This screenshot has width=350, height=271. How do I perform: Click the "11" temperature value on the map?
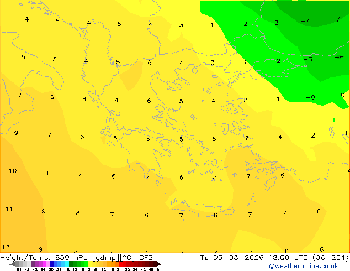coord(9,209)
